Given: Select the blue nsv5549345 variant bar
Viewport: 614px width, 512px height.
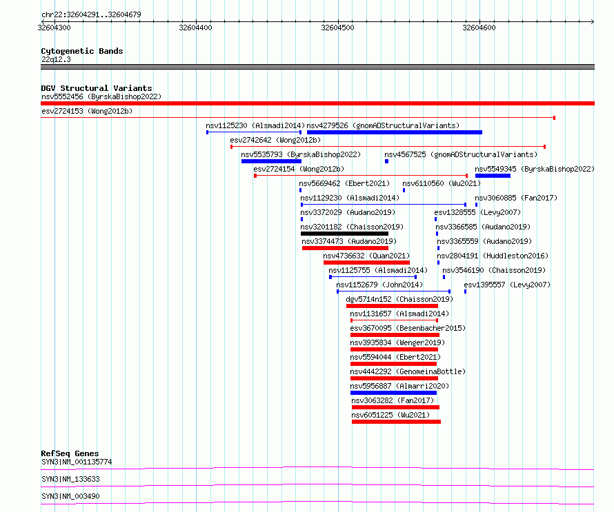Looking at the screenshot, I should (493, 176).
